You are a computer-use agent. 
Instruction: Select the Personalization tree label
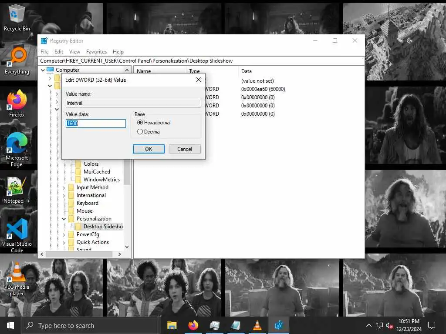pyautogui.click(x=94, y=219)
